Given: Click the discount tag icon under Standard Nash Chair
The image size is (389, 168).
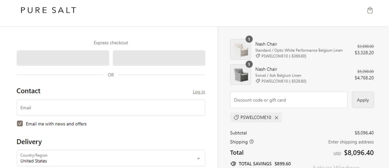Looking at the screenshot, I should point(258,56).
